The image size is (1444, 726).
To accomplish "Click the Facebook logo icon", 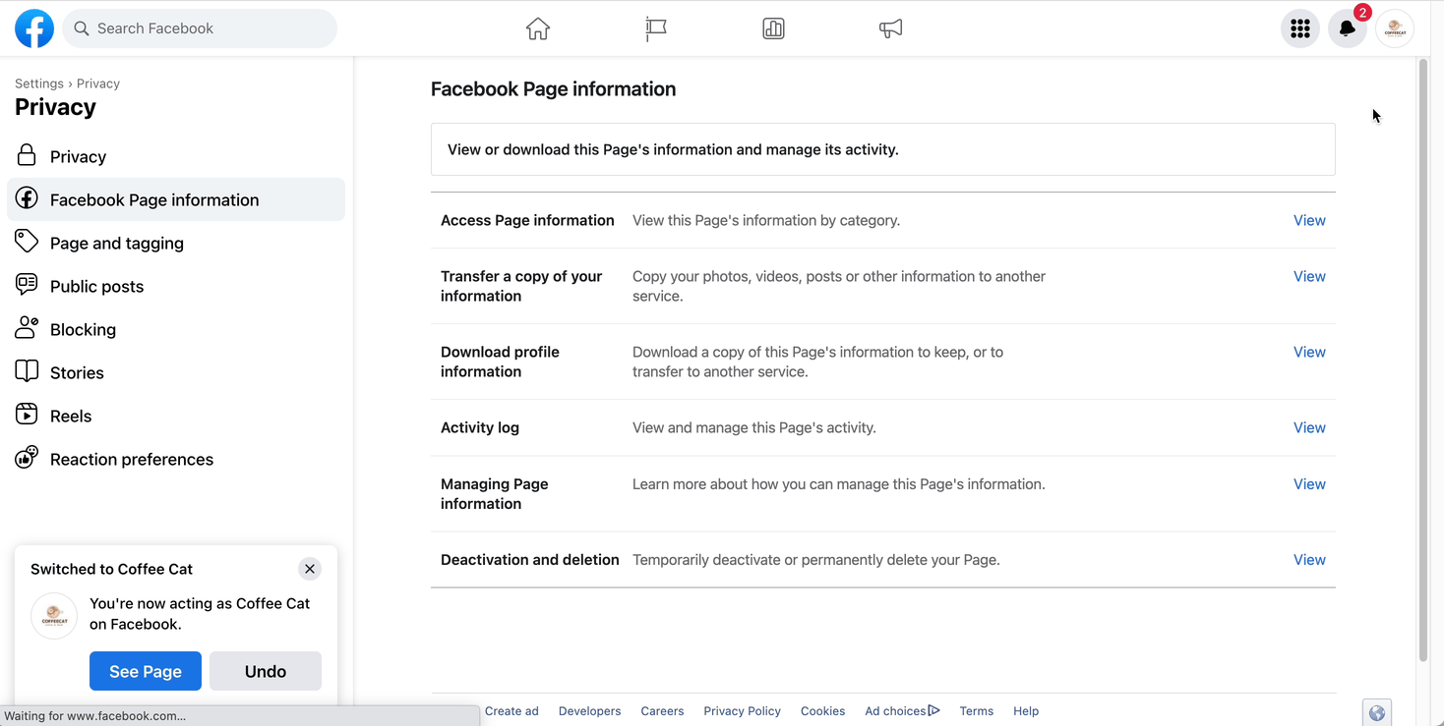I will [x=34, y=28].
